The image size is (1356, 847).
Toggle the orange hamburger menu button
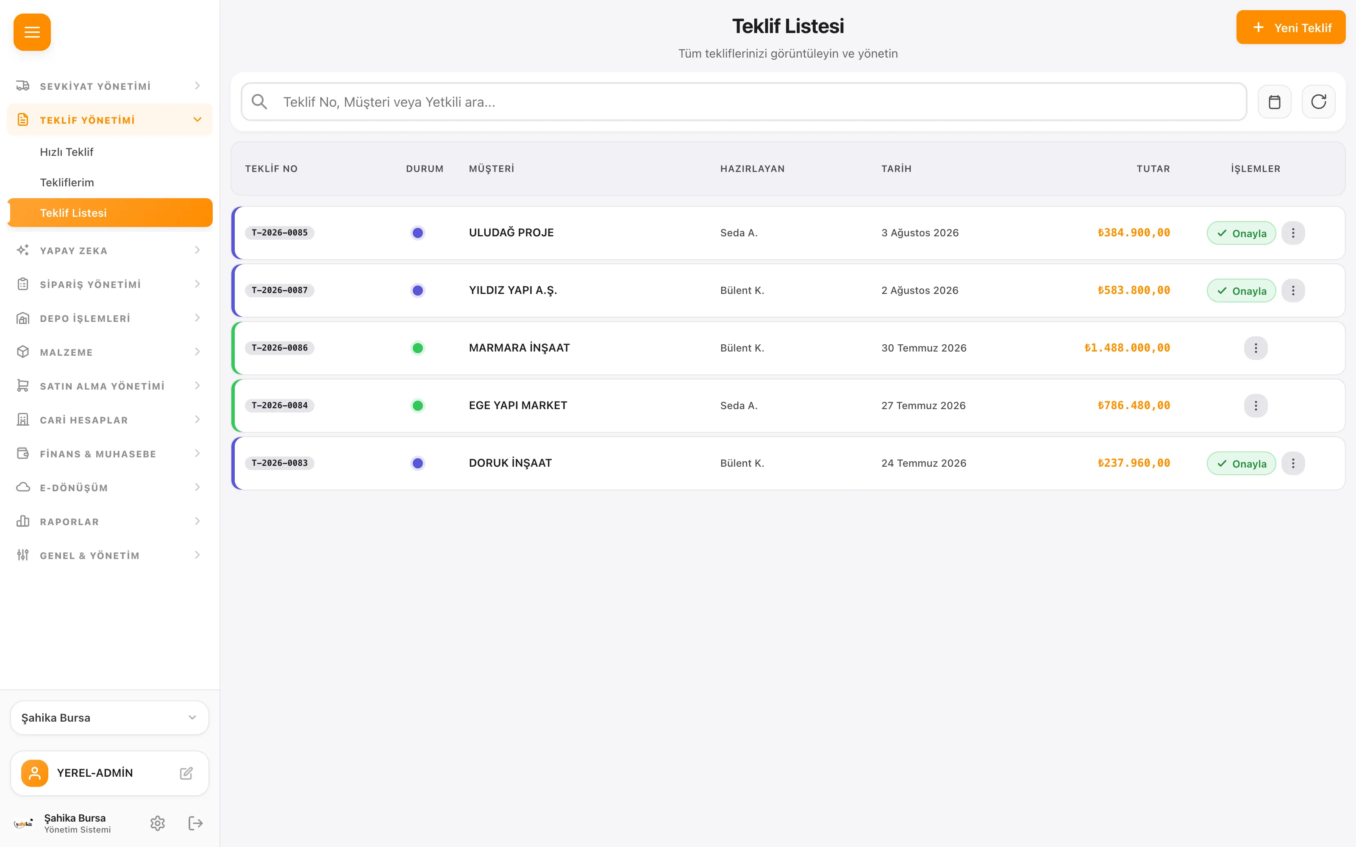[32, 32]
